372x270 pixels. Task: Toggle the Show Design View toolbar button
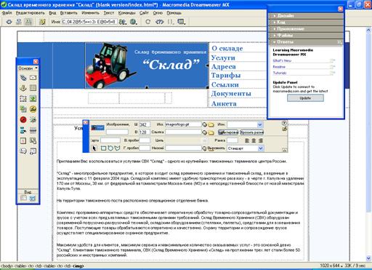click(28, 22)
